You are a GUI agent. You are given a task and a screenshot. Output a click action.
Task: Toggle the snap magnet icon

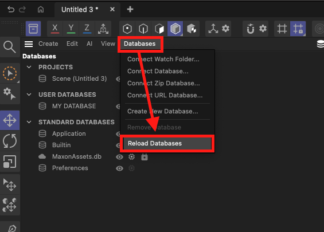click(x=251, y=29)
